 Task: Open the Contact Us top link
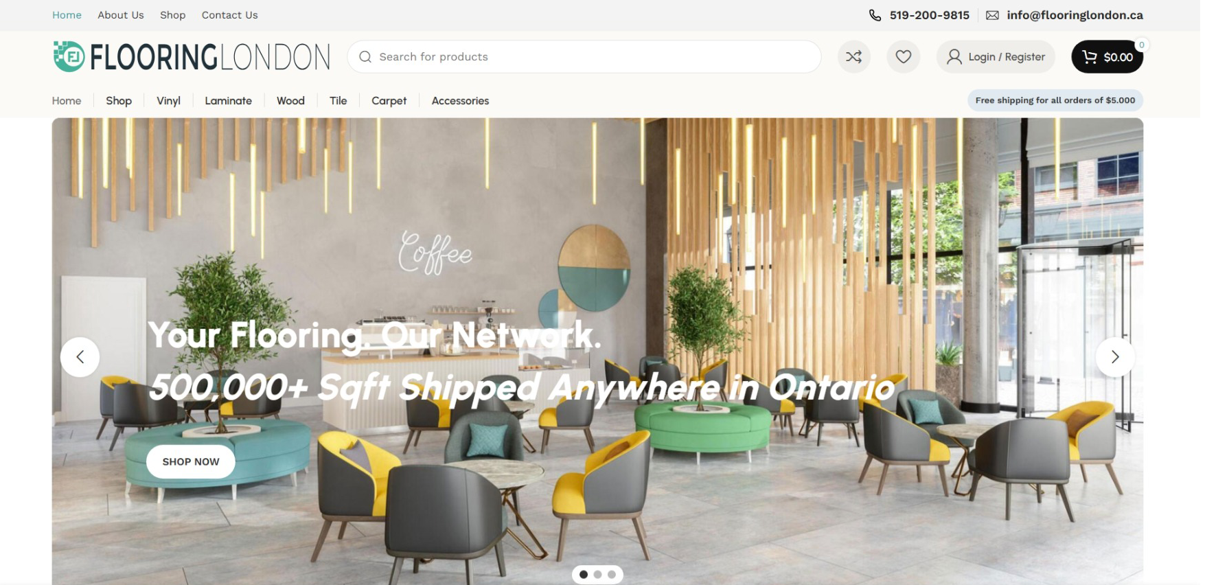coord(230,15)
